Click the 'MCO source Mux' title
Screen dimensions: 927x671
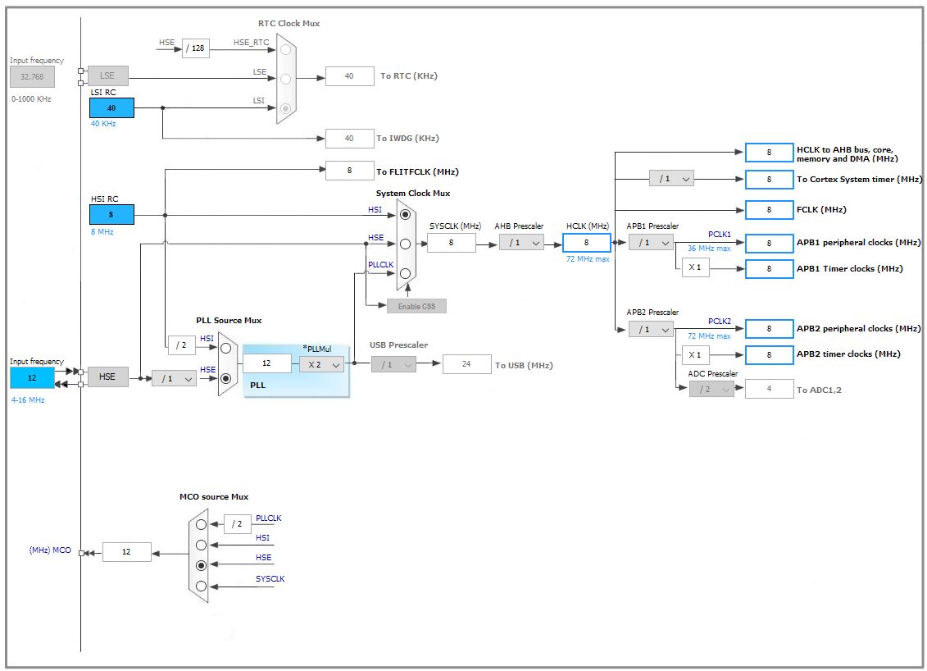(x=214, y=496)
